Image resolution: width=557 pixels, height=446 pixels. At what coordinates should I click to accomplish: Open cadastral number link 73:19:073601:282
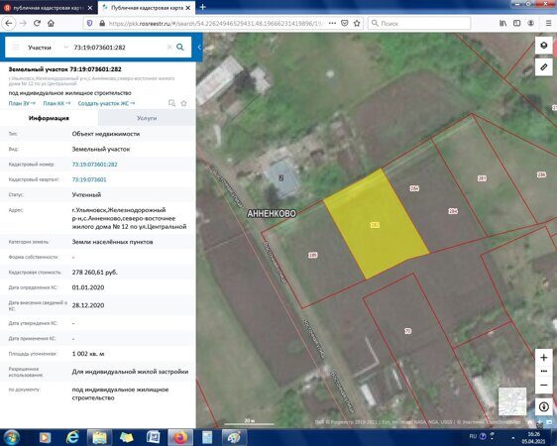coord(94,165)
